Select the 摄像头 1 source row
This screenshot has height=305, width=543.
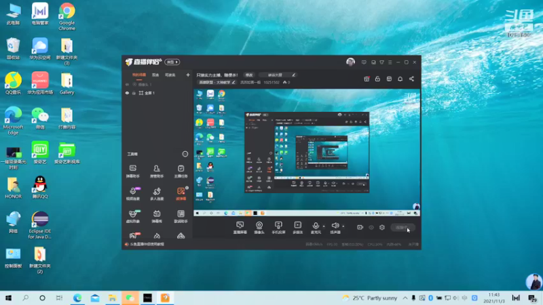pos(157,84)
